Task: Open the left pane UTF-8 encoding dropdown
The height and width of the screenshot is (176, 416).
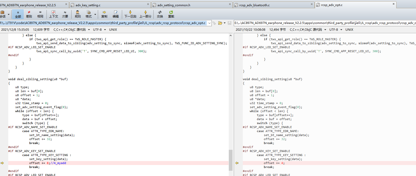Action: [x=105, y=30]
